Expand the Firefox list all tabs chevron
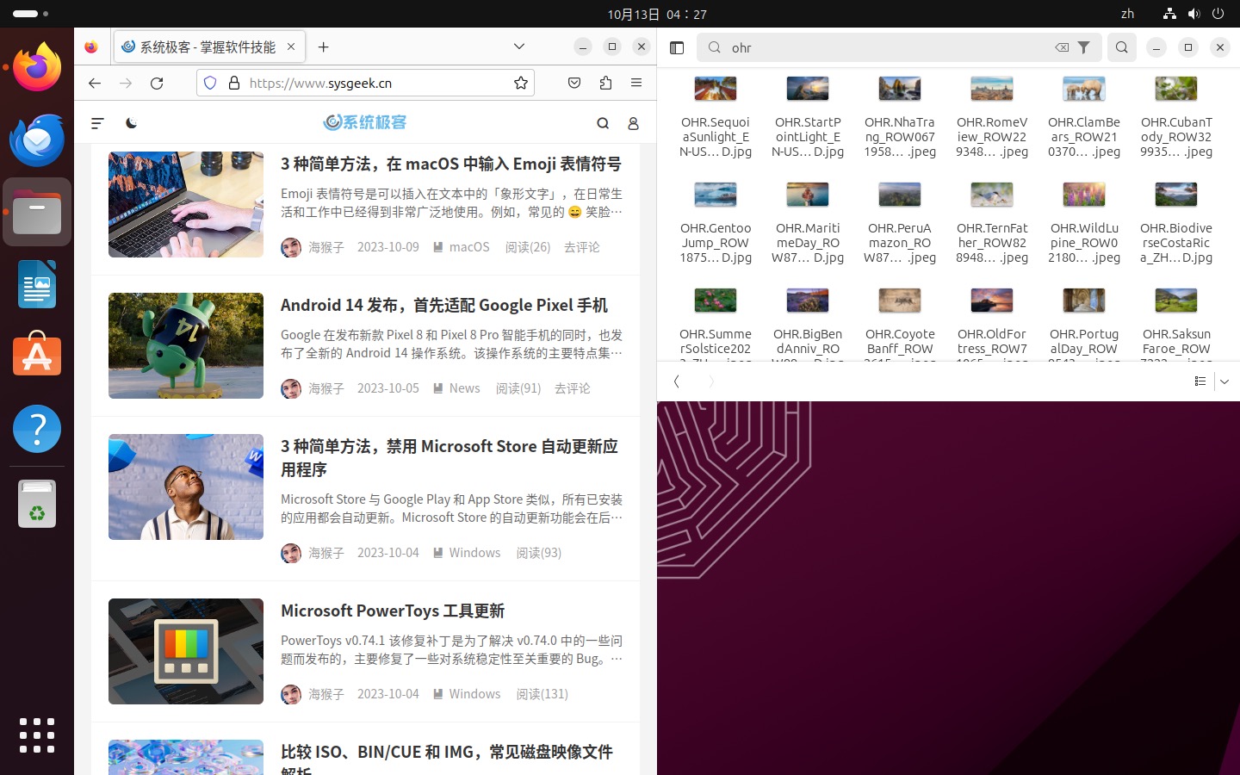Image resolution: width=1240 pixels, height=775 pixels. pyautogui.click(x=518, y=46)
